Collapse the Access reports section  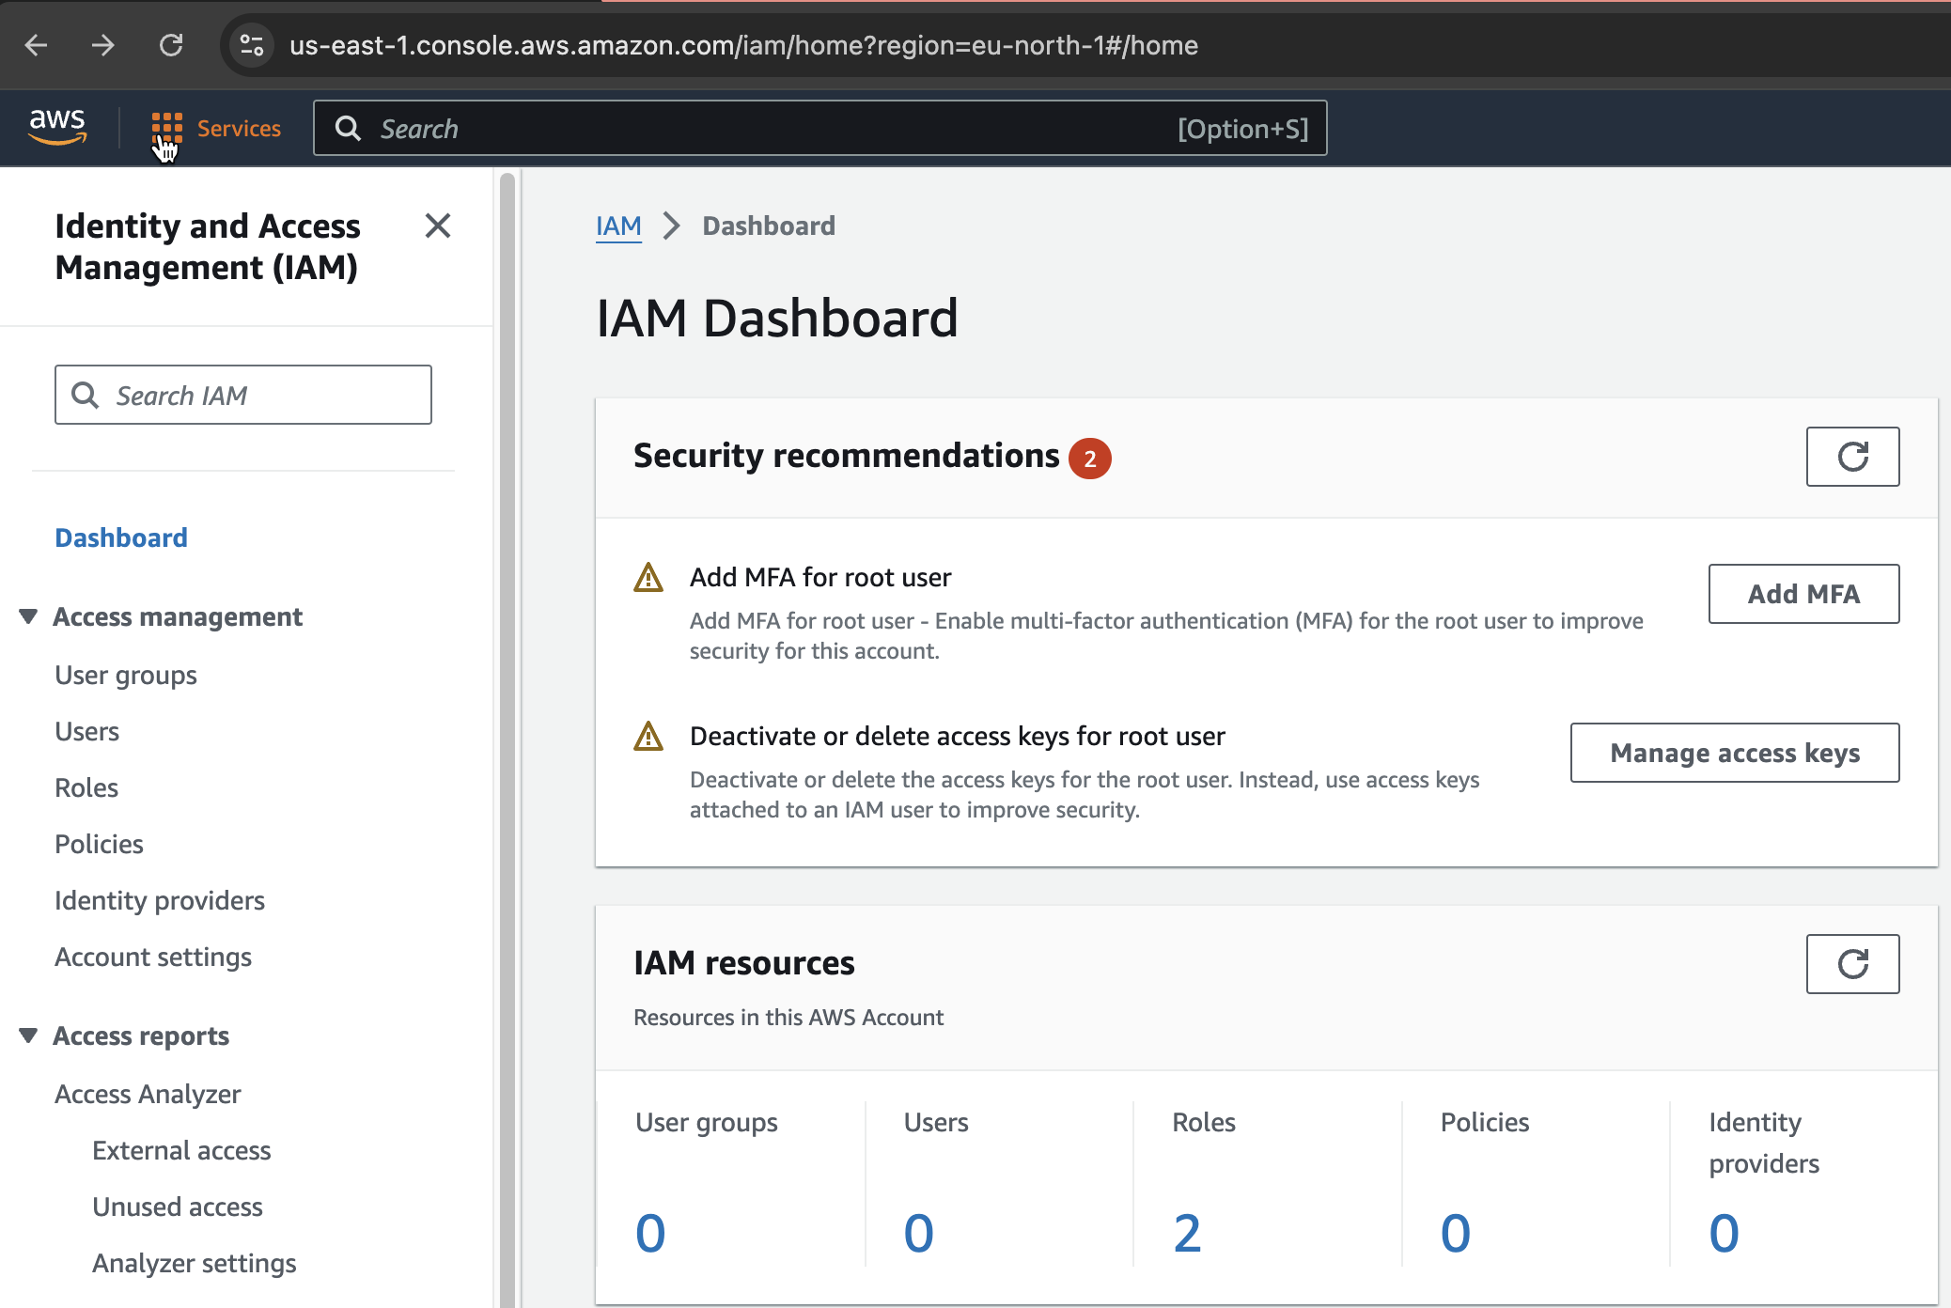pos(28,1035)
